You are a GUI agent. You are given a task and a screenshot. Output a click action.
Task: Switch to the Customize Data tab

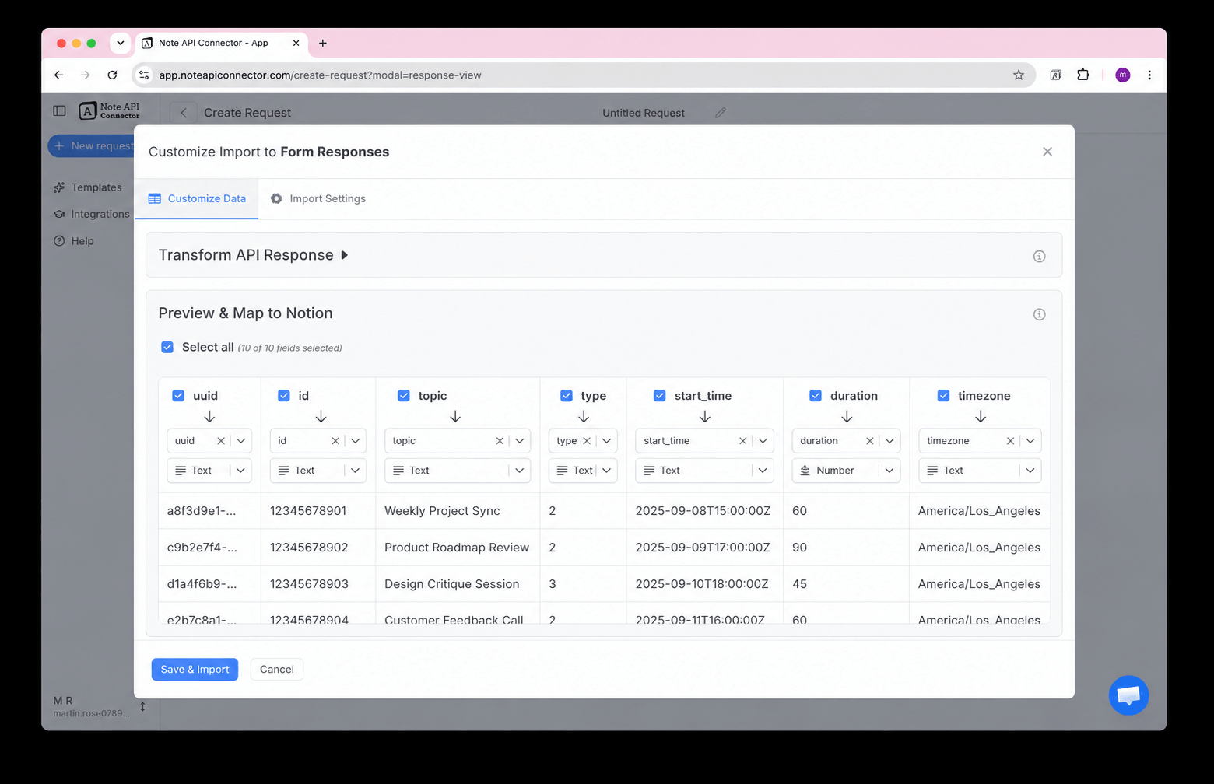click(197, 199)
